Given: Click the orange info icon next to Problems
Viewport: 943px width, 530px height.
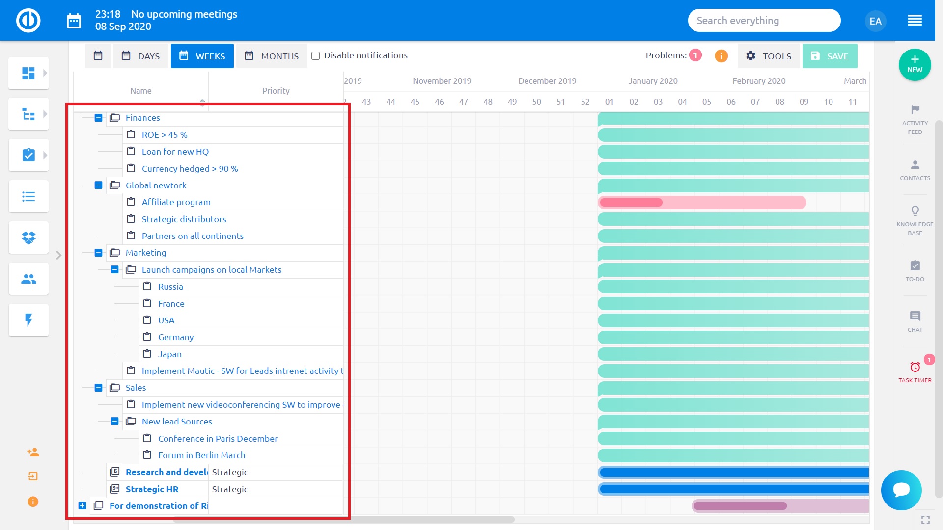Looking at the screenshot, I should click(721, 56).
